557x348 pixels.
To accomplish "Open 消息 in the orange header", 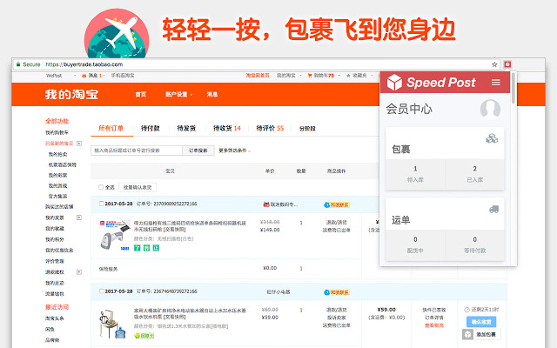I will pyautogui.click(x=212, y=95).
